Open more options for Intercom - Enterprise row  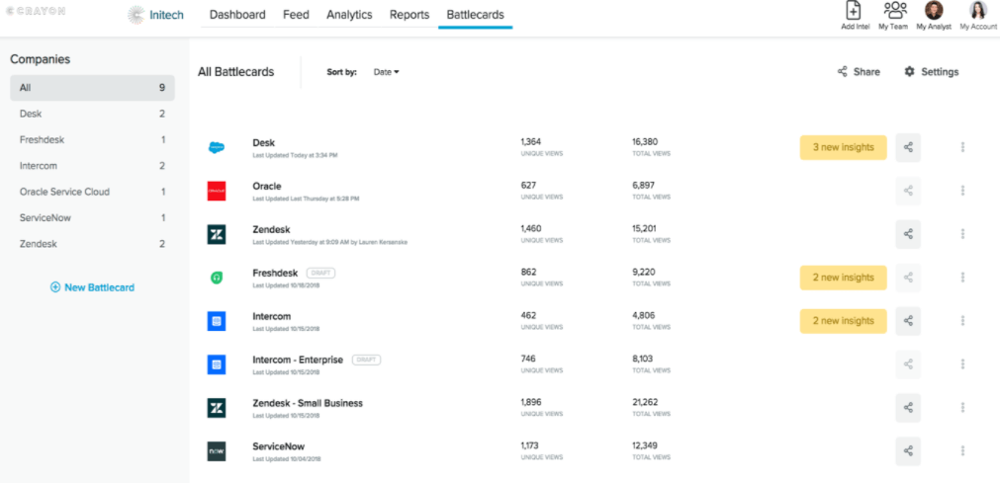point(962,363)
